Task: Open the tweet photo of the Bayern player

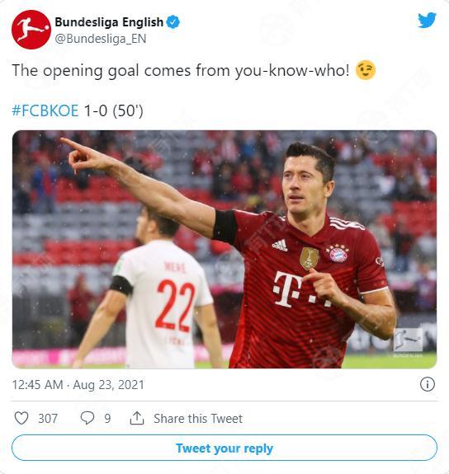Action: (x=224, y=250)
